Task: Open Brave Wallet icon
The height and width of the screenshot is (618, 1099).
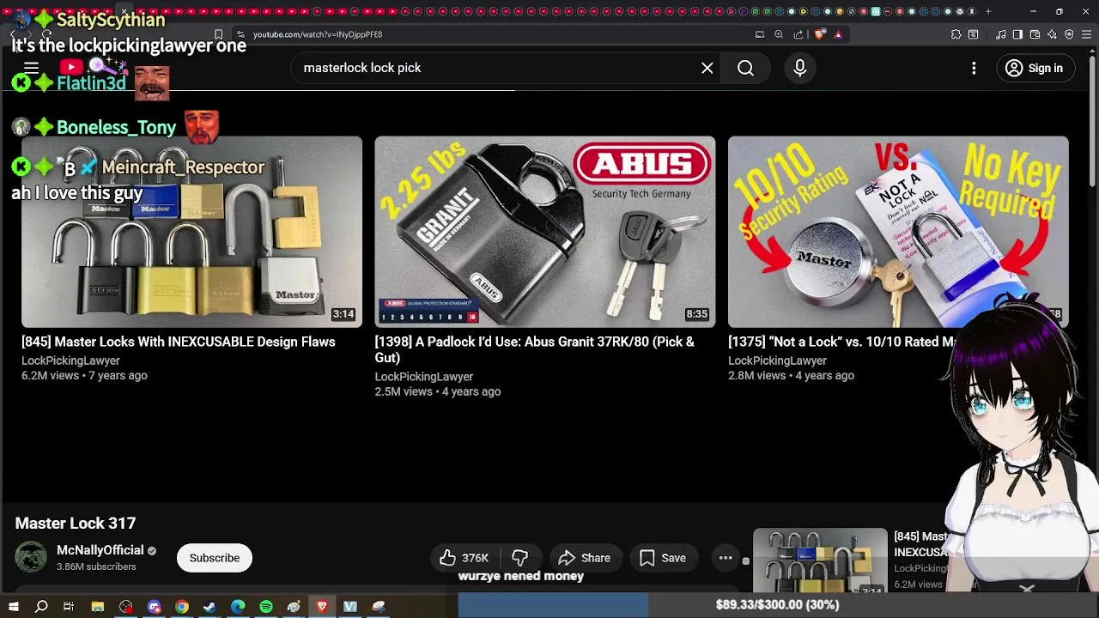Action: pos(1035,34)
